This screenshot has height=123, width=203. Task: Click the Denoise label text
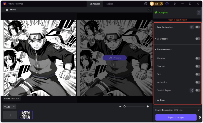click(x=161, y=58)
